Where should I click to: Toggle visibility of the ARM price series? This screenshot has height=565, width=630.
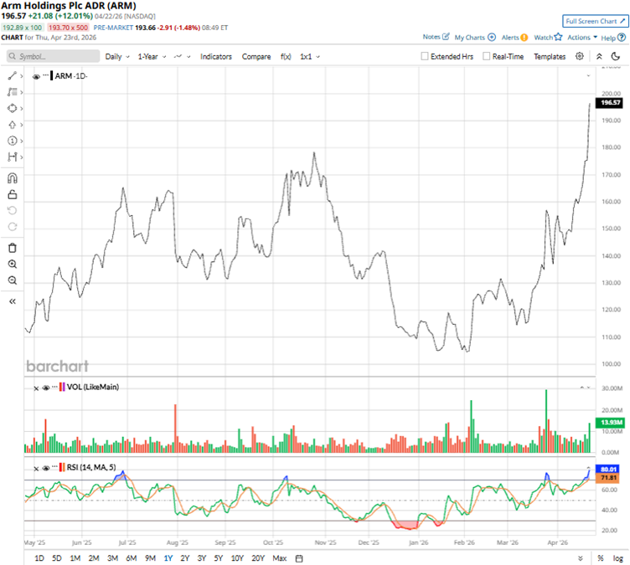point(36,76)
